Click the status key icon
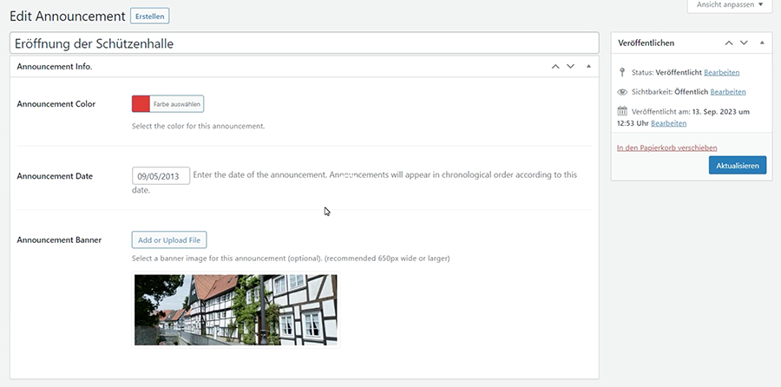 click(x=622, y=72)
